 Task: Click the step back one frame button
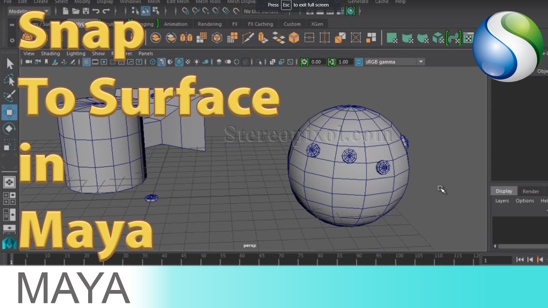(530, 260)
